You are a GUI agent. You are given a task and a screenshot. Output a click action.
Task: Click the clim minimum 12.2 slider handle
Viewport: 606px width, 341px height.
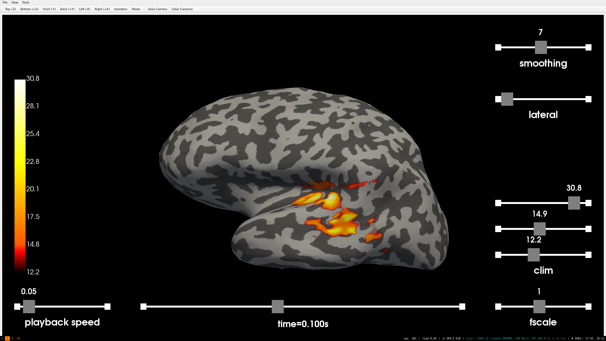533,255
